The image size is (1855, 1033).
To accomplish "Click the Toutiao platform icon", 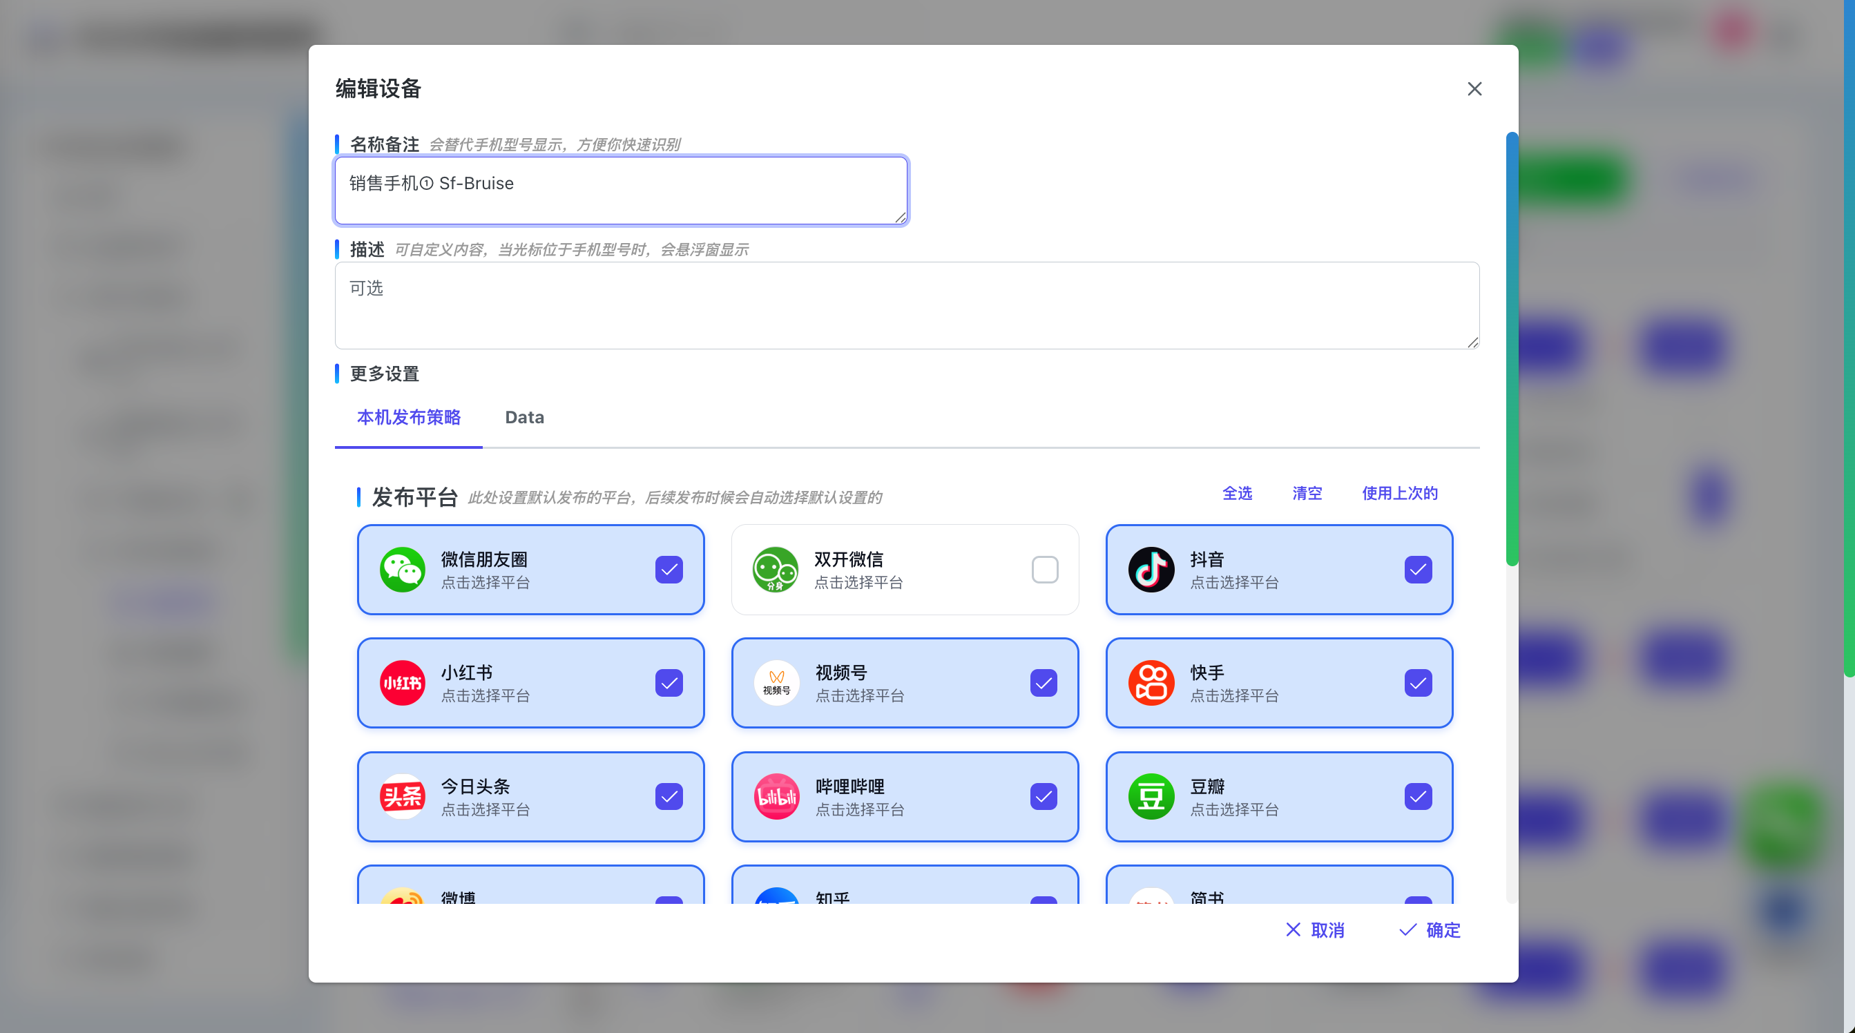I will point(402,796).
